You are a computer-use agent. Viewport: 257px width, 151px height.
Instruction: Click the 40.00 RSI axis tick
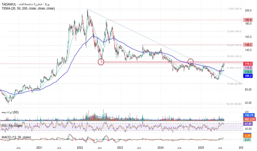tap(248, 129)
